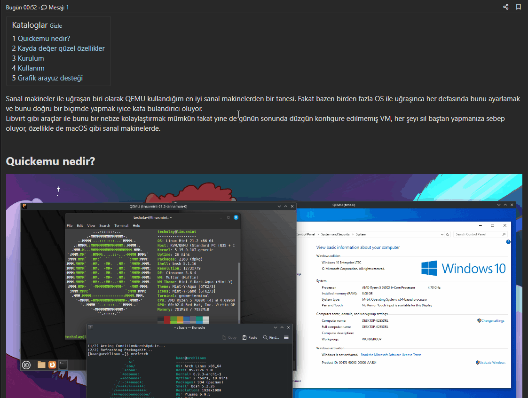
Task: Click the Linux Mint start menu icon
Action: (x=26, y=365)
